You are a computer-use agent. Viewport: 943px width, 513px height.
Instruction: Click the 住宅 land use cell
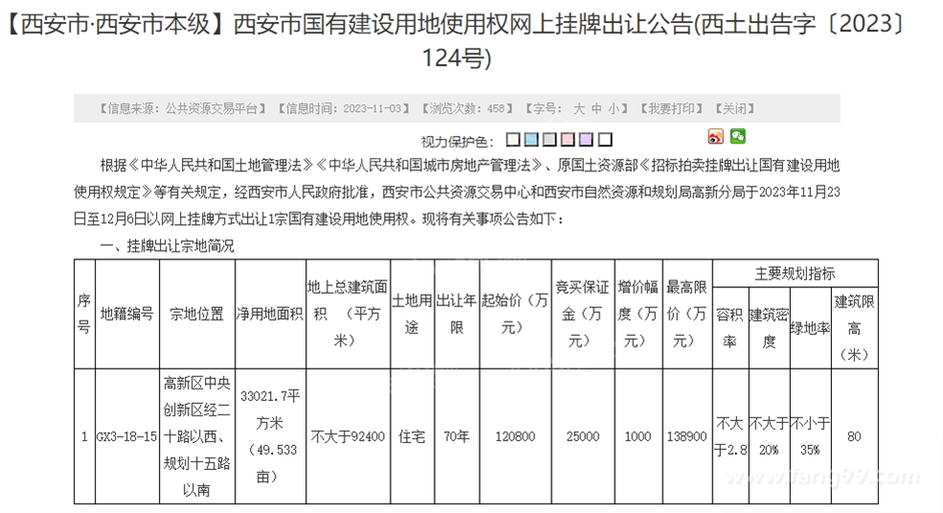pyautogui.click(x=412, y=436)
